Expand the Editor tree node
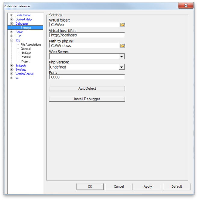Viewport: 198px width, 200px height. 12,32
